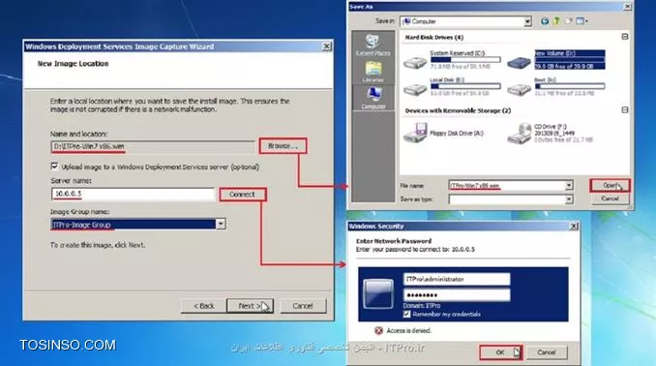This screenshot has width=656, height=366.
Task: Click Boot (X:) capacity bar
Action: pos(569,86)
